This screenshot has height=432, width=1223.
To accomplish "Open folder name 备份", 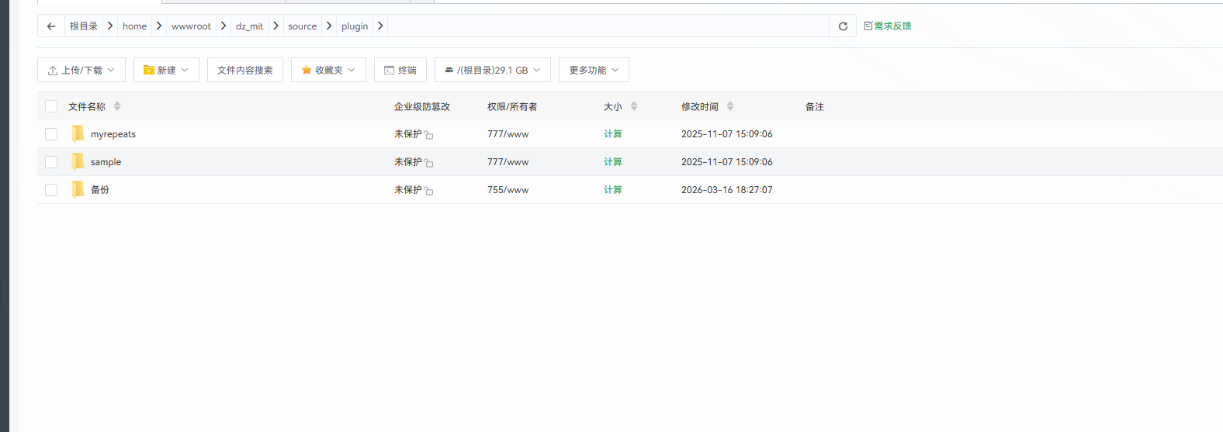I will 100,190.
